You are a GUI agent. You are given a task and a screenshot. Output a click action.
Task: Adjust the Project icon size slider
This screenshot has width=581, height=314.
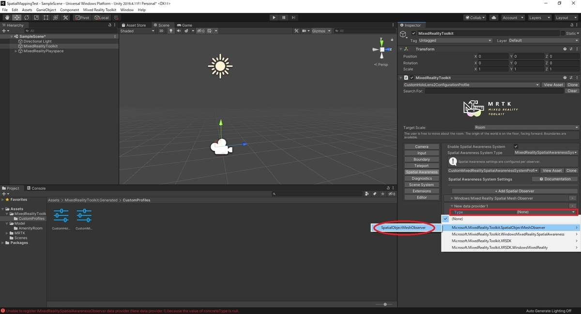385,304
